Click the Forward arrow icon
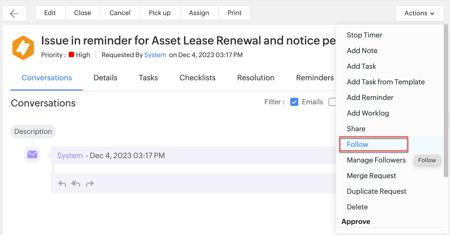The height and width of the screenshot is (235, 450). coord(90,184)
